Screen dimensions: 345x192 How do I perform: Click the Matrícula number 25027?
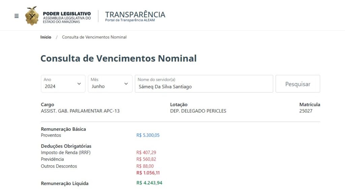point(306,111)
